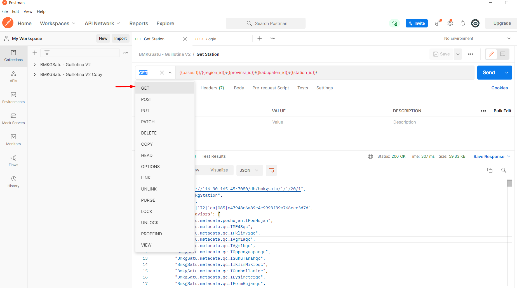
Task: Search within response body
Action: pyautogui.click(x=504, y=170)
